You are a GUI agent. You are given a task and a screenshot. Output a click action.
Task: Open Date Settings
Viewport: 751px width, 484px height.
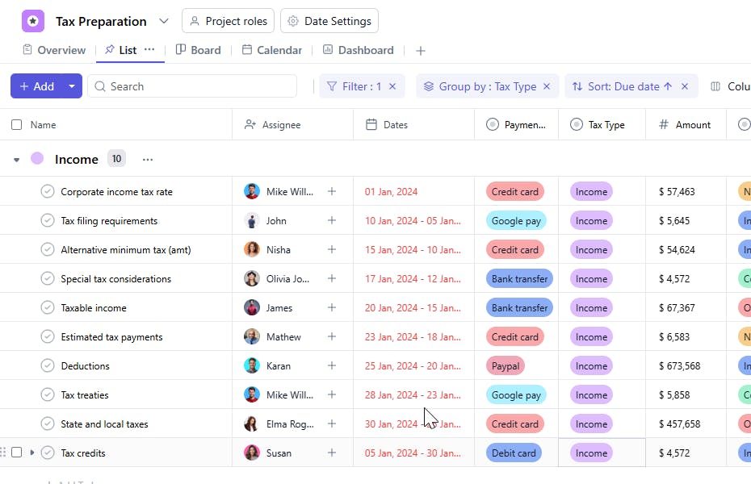point(329,21)
